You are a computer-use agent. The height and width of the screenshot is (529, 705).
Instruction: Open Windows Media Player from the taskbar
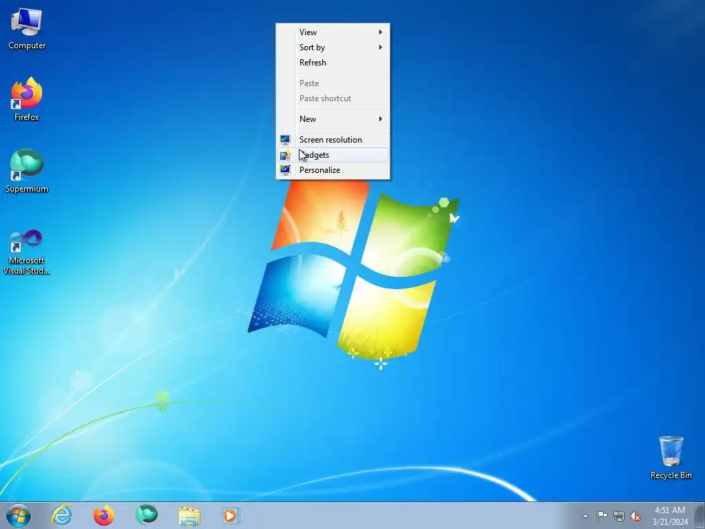(231, 515)
